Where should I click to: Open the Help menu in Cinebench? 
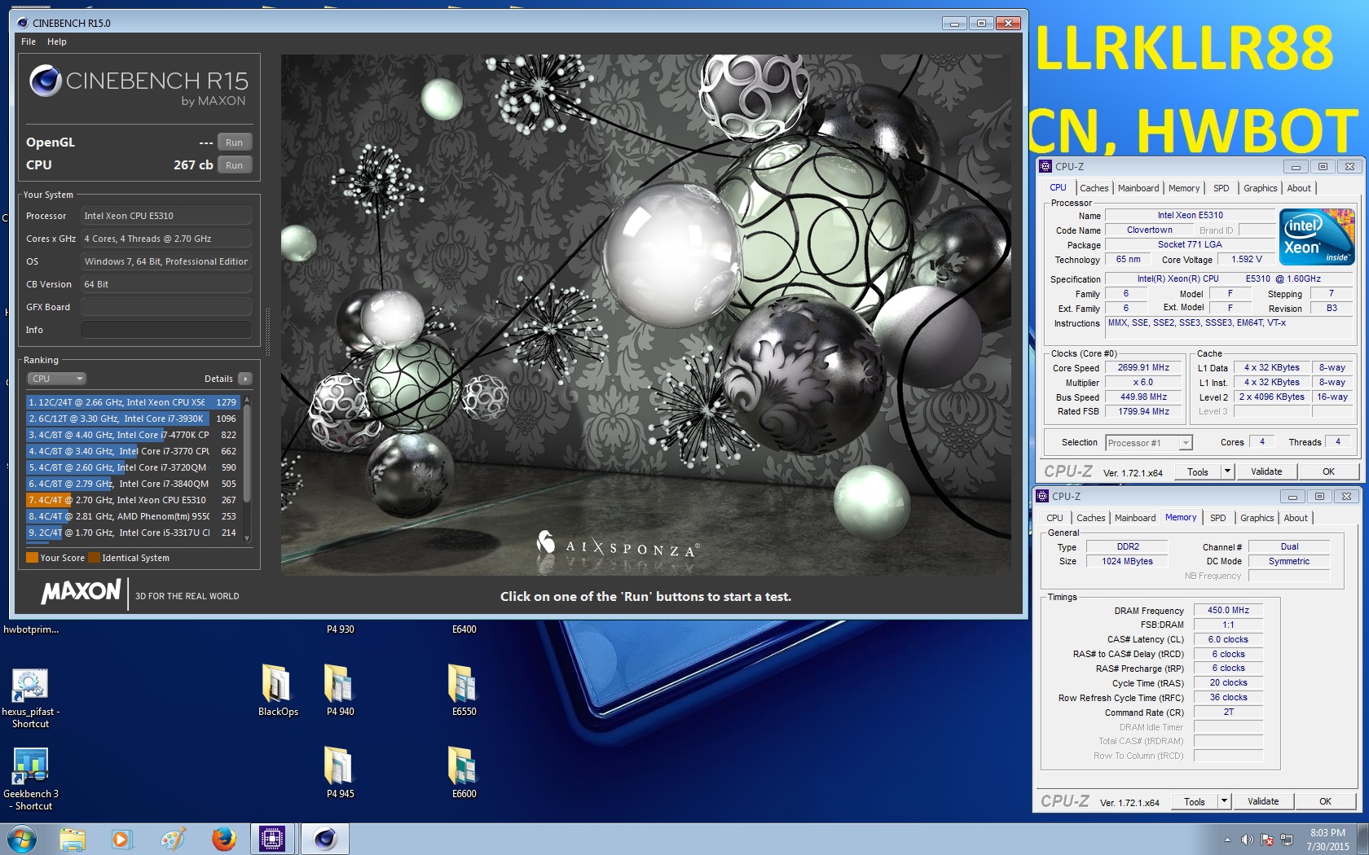(57, 42)
